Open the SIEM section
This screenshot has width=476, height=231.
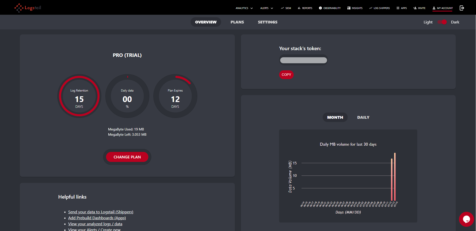point(286,8)
